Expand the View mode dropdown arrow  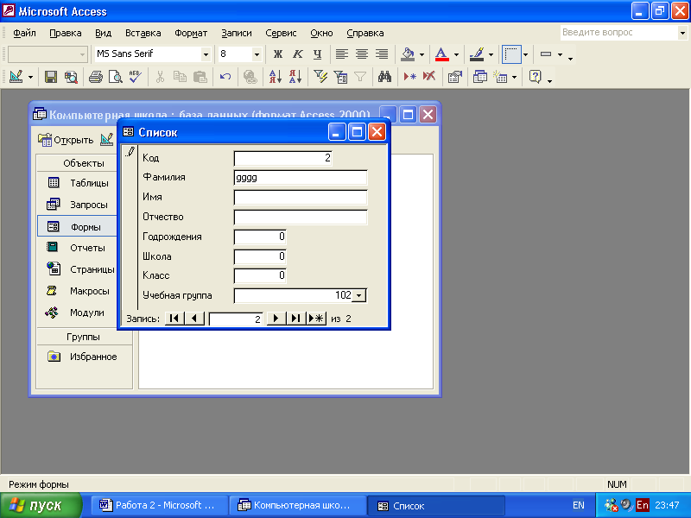click(x=30, y=78)
